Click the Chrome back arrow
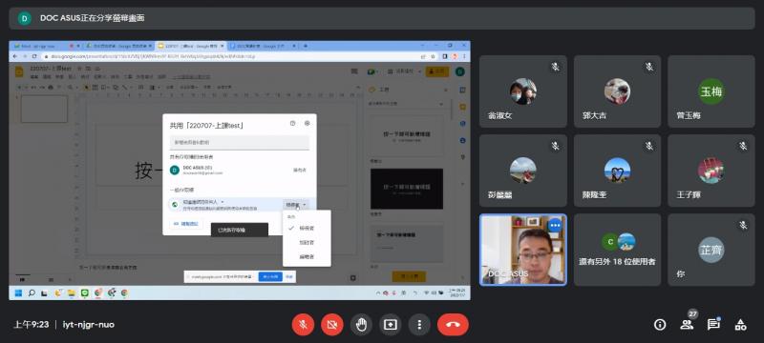Viewport: 764px width, 343px height. pos(16,57)
